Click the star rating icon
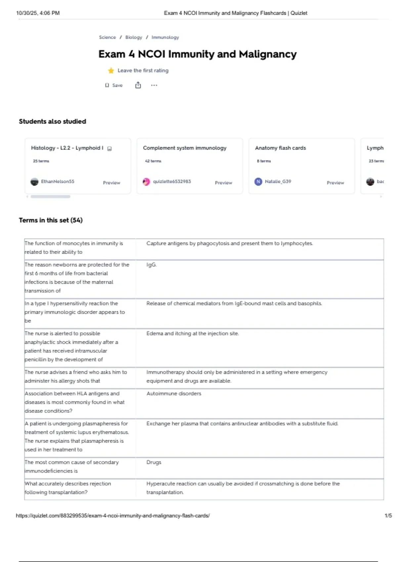 pos(111,70)
